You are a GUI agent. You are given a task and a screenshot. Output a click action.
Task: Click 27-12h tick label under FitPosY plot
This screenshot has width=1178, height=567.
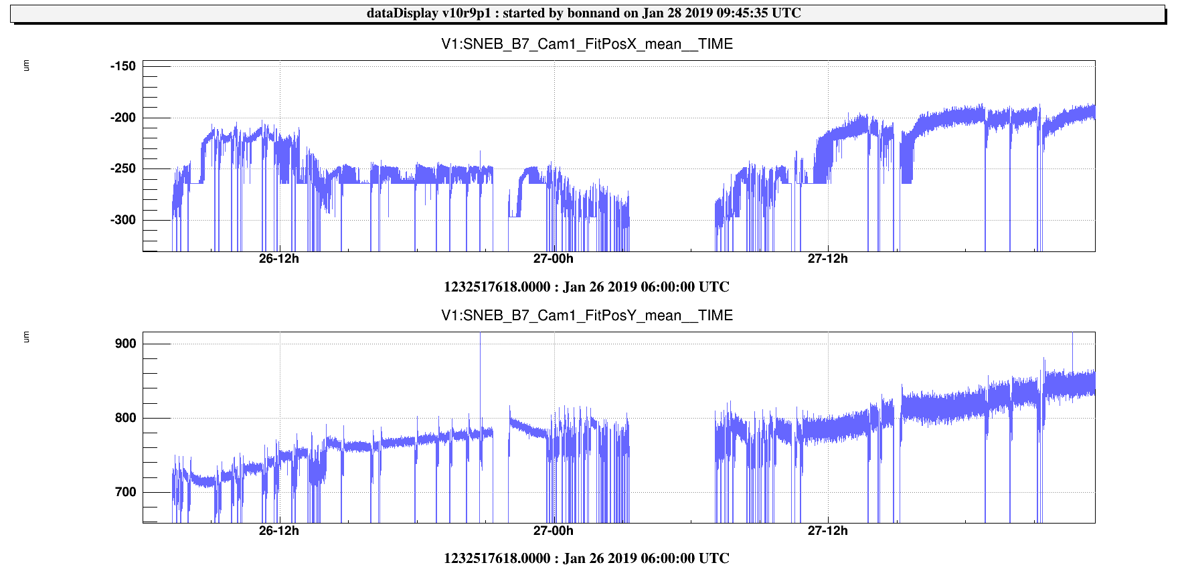click(x=828, y=531)
